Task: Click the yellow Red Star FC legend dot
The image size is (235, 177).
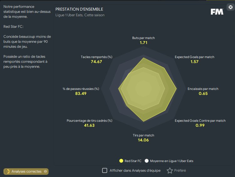Action: tap(121, 161)
